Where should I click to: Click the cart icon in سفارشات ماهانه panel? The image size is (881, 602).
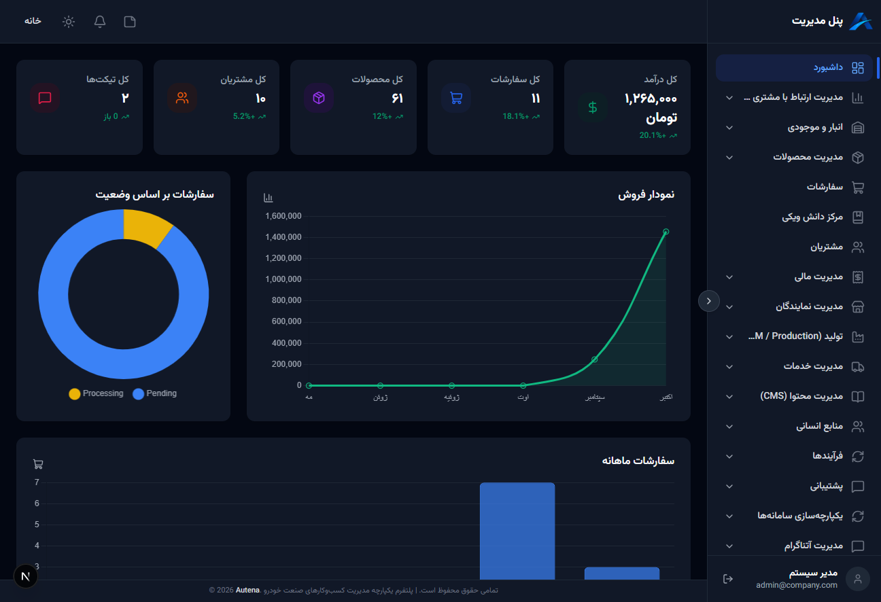coord(38,464)
